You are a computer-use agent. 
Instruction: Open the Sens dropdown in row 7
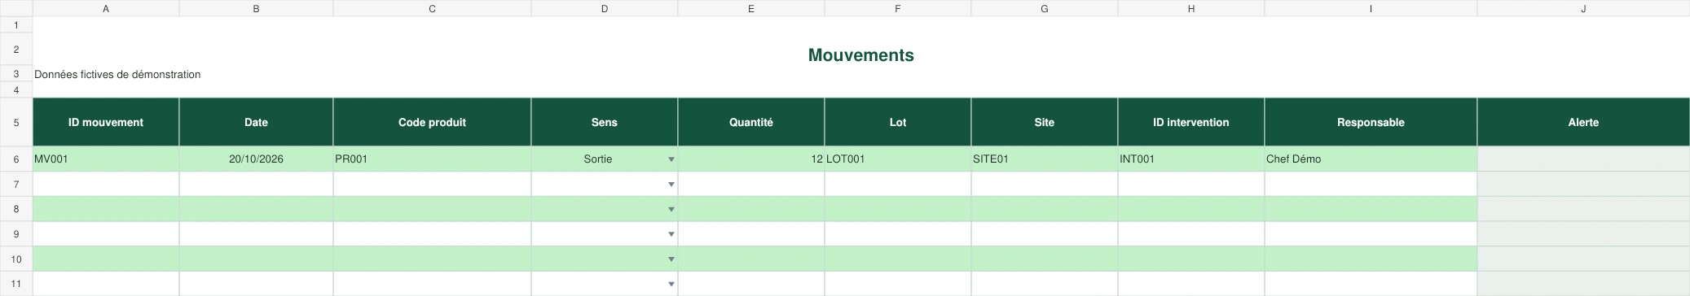click(x=671, y=185)
